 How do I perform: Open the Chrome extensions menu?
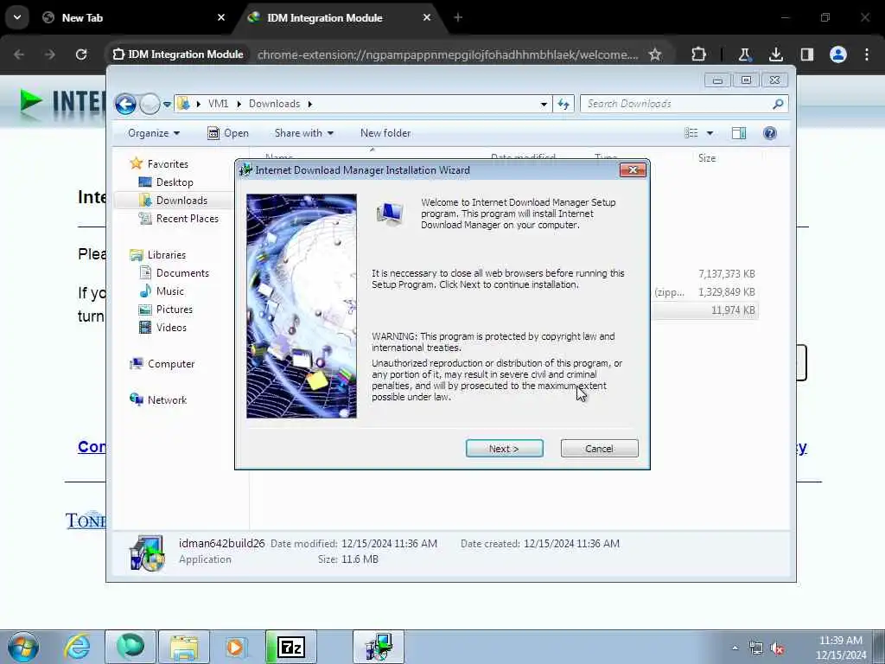click(x=698, y=54)
